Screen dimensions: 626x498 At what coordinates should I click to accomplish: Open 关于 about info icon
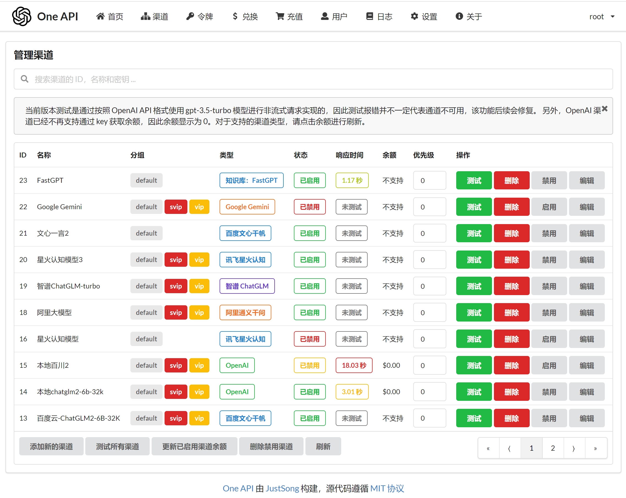(x=459, y=16)
